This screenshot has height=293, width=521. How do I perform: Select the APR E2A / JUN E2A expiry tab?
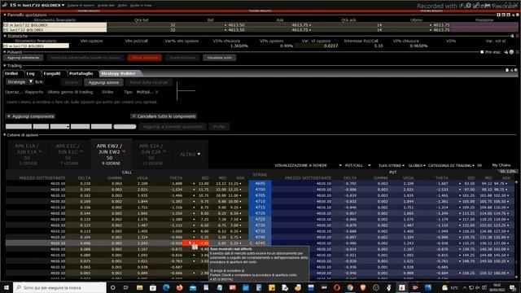(152, 154)
